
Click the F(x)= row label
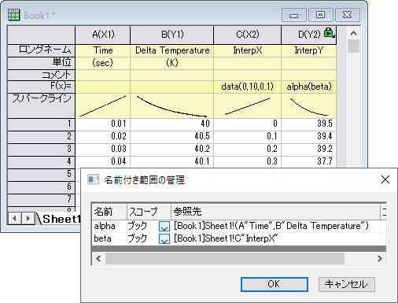42,87
